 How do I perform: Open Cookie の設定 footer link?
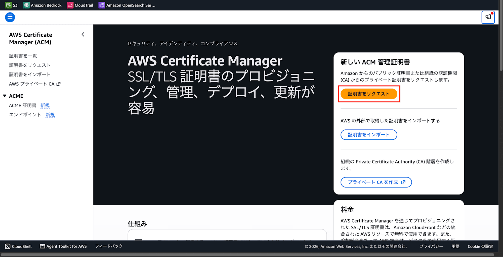[480, 246]
